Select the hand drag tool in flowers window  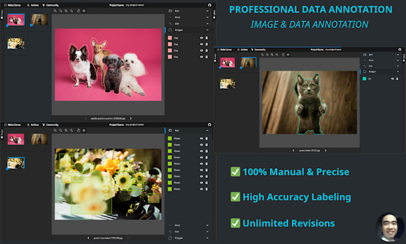pyautogui.click(x=78, y=131)
